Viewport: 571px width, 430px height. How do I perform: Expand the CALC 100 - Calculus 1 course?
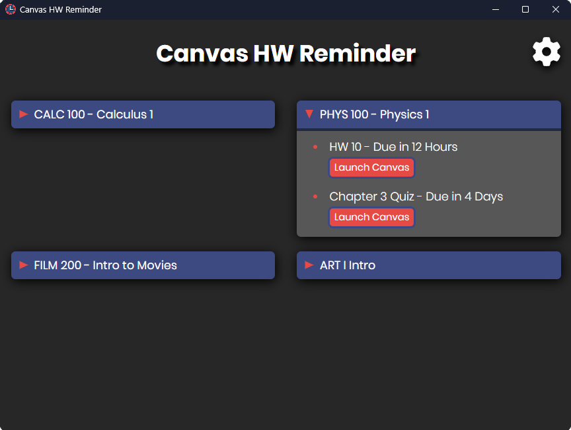click(93, 114)
